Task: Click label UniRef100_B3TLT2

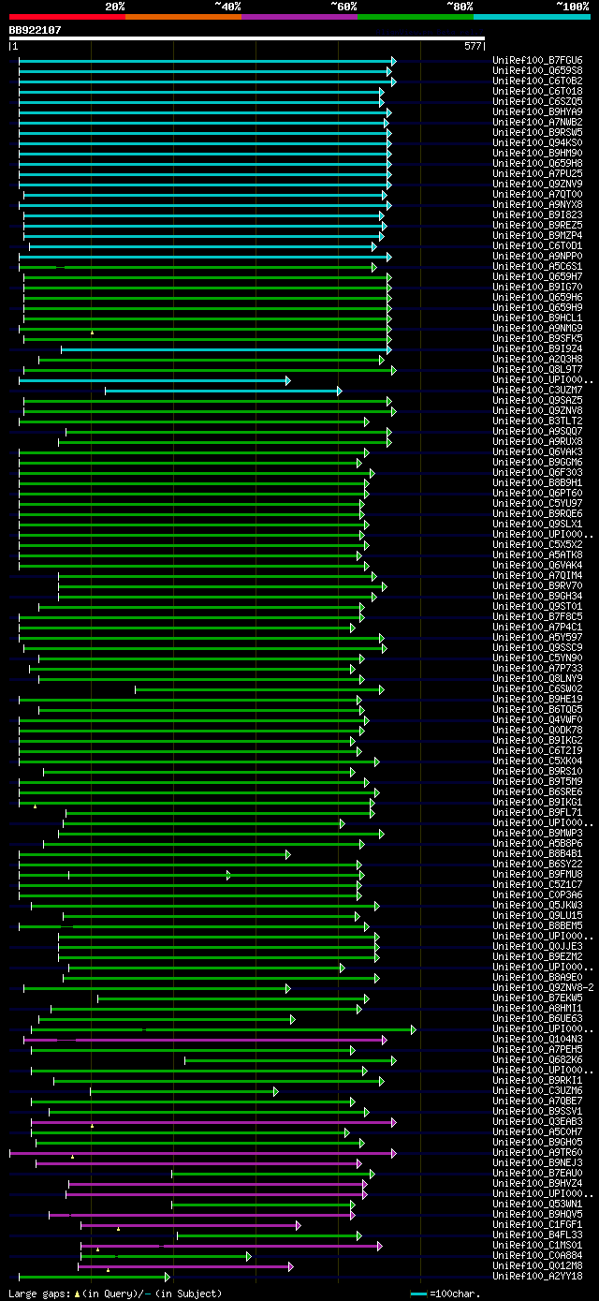Action: pyautogui.click(x=537, y=421)
